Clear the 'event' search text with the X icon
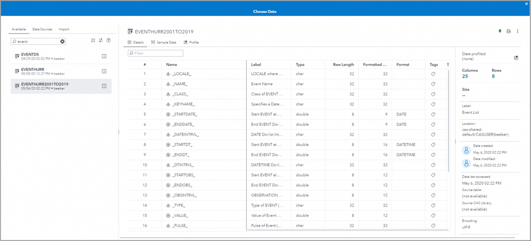The width and height of the screenshot is (531, 241). (62, 41)
